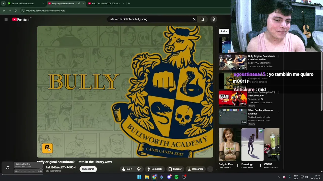Open When Brothers Become Enemies title
323x181 pixels.
coord(261,112)
